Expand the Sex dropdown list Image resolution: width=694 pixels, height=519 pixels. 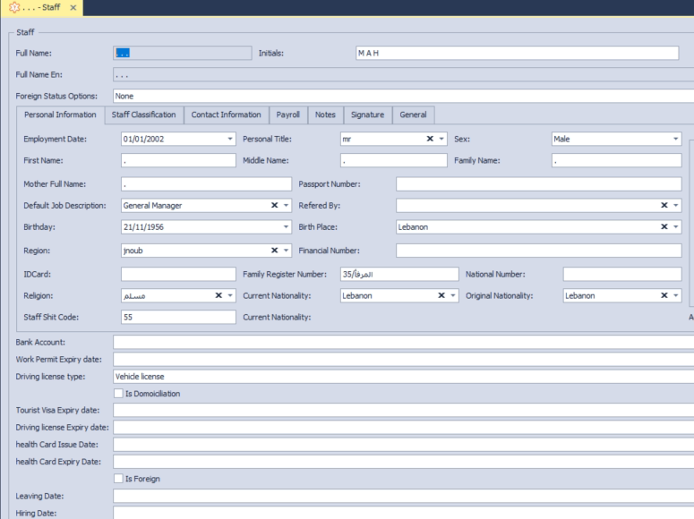point(675,139)
